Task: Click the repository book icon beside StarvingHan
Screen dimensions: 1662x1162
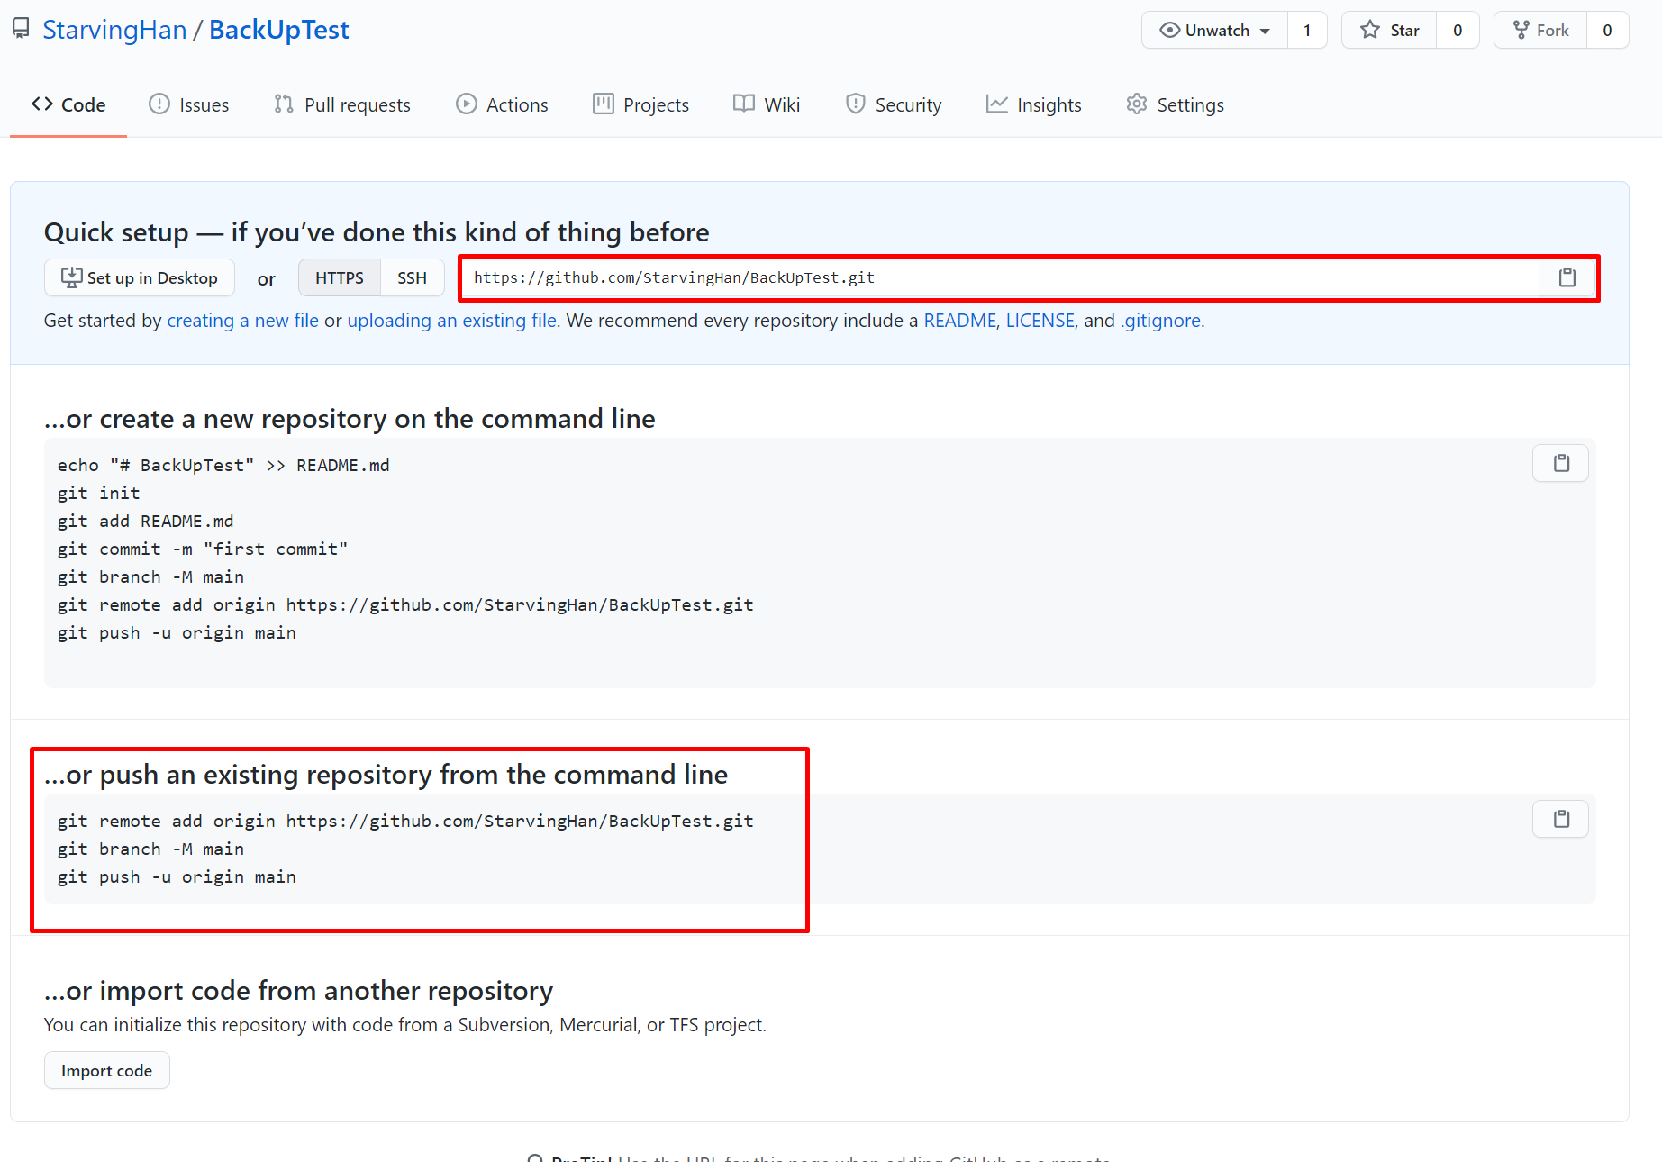Action: coord(21,29)
